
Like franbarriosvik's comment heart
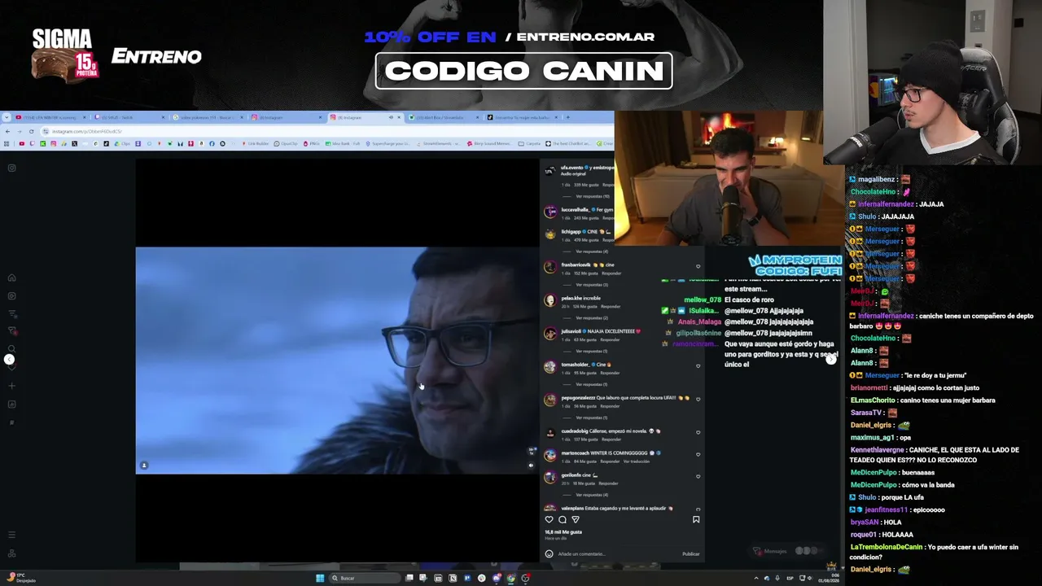pyautogui.click(x=698, y=266)
